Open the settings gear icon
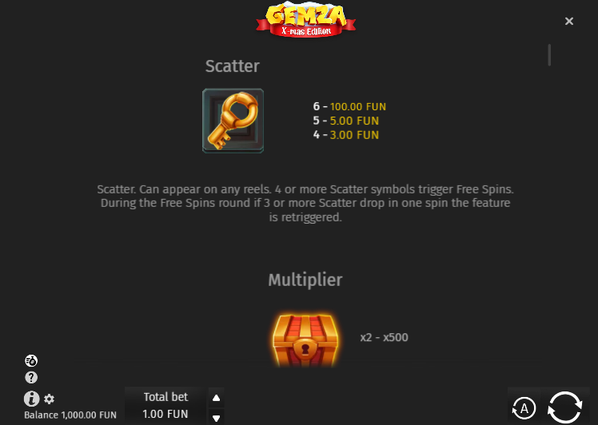Screen dimensions: 598x425 pos(49,399)
